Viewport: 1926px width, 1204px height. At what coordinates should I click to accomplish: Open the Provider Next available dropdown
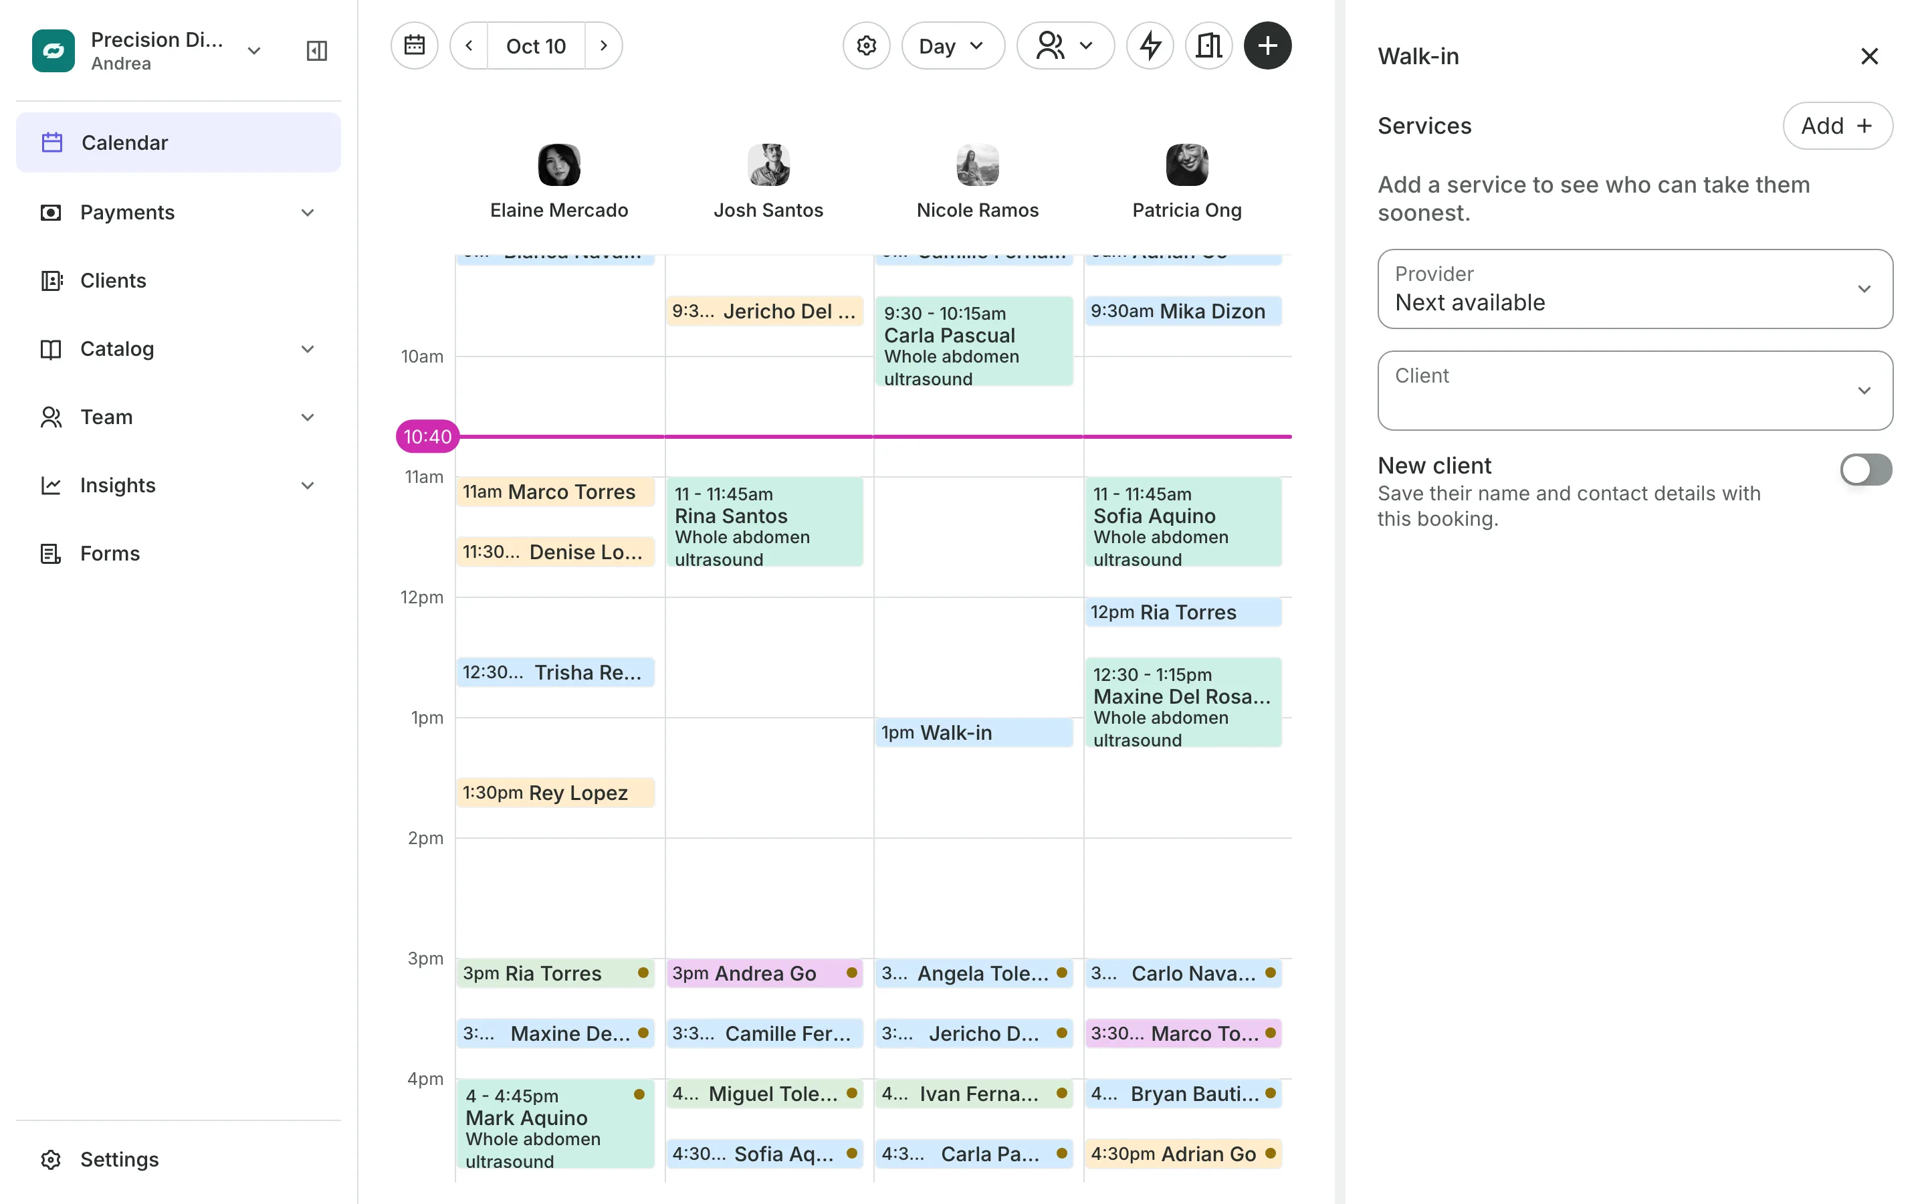pyautogui.click(x=1634, y=289)
